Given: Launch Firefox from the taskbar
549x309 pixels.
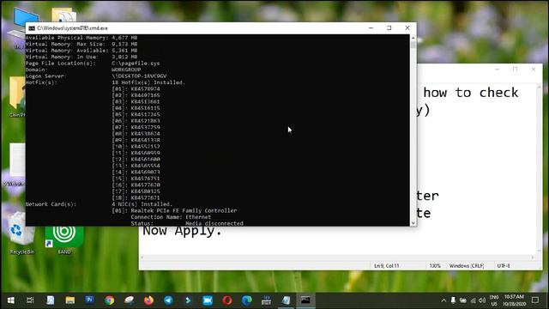Looking at the screenshot, I should (x=148, y=300).
